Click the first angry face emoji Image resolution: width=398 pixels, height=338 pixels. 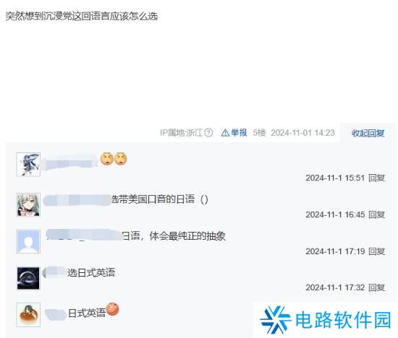[107, 159]
